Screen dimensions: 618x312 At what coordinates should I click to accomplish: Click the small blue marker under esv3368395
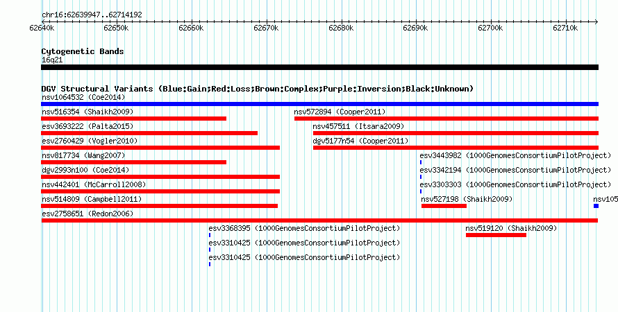tap(210, 235)
